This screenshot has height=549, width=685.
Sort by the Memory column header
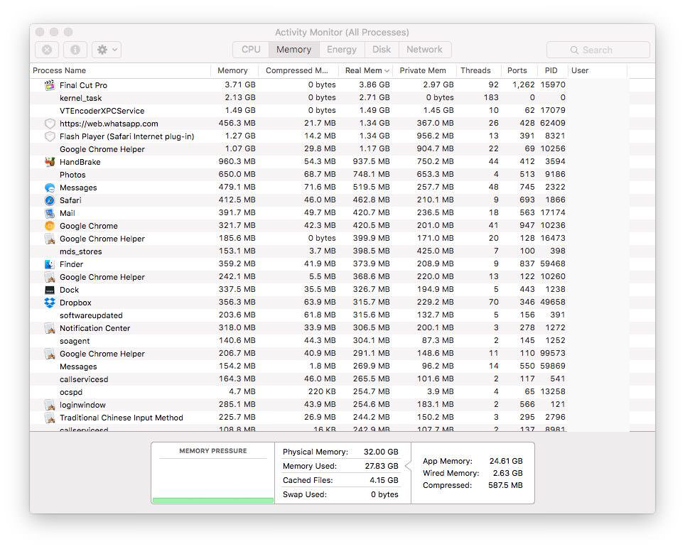coord(234,71)
